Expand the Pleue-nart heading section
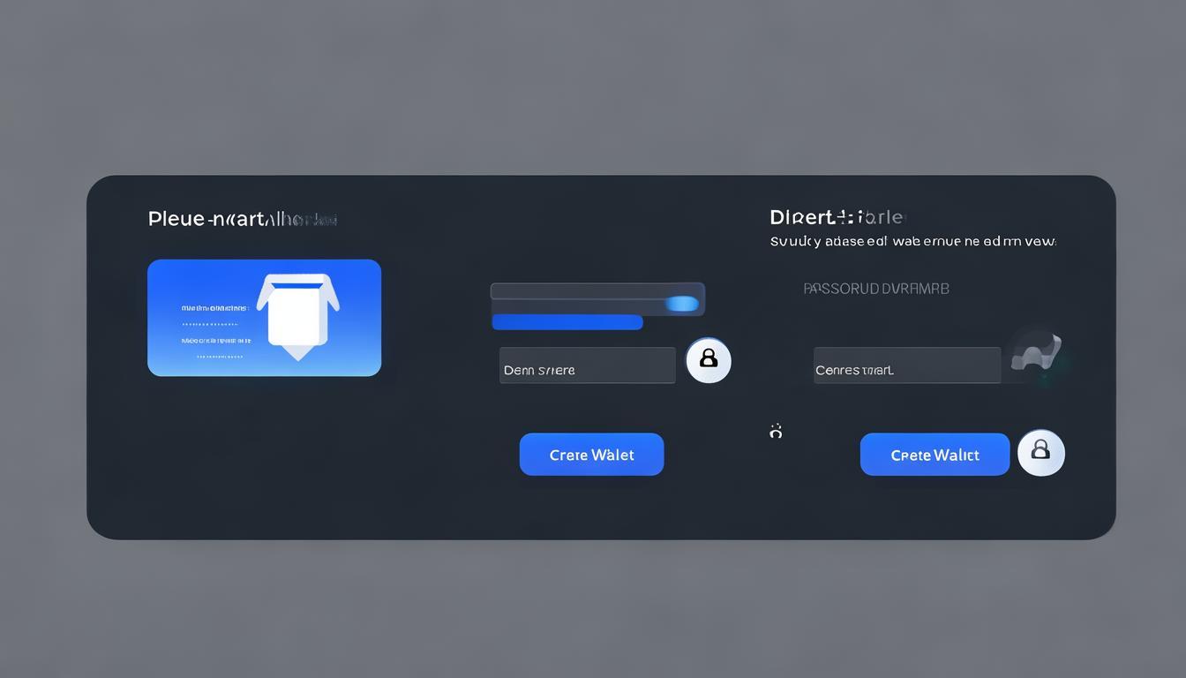The height and width of the screenshot is (678, 1186). tap(241, 218)
